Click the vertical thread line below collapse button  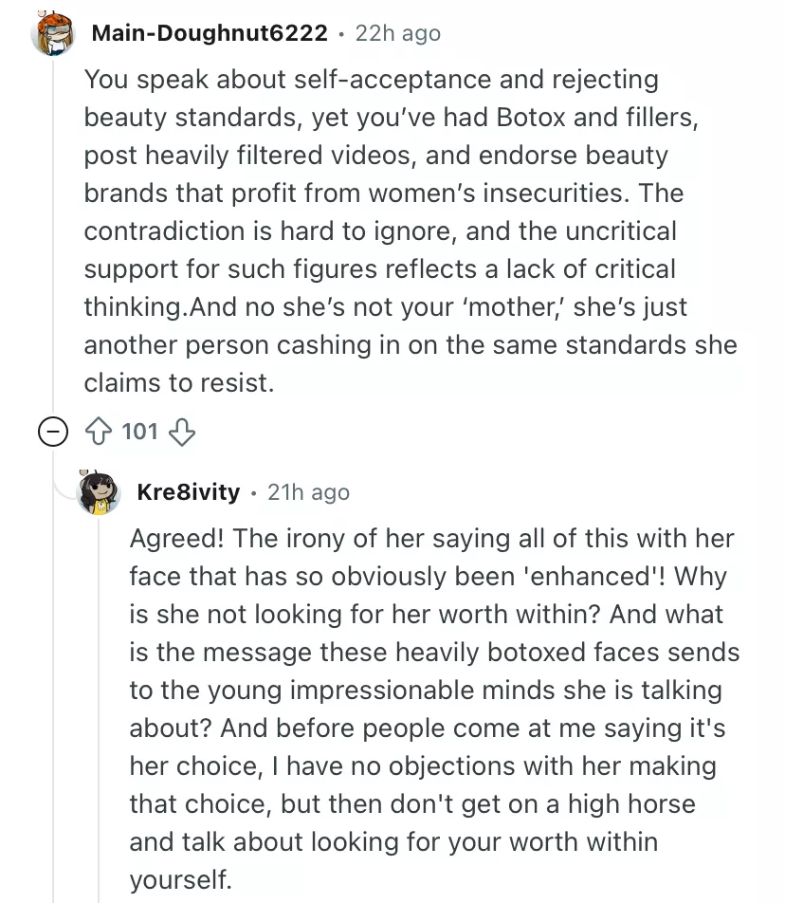tap(52, 664)
